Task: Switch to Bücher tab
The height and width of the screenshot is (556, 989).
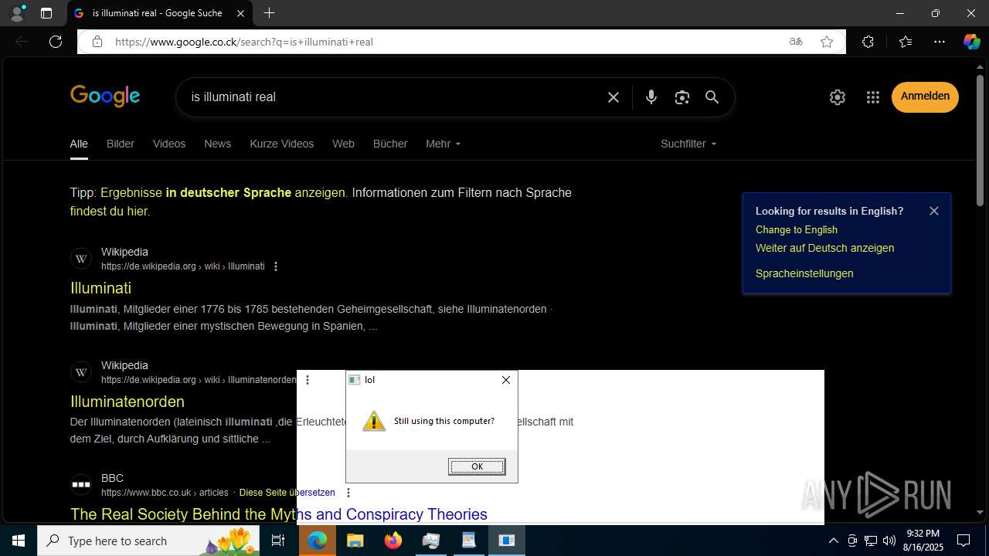Action: pos(390,144)
